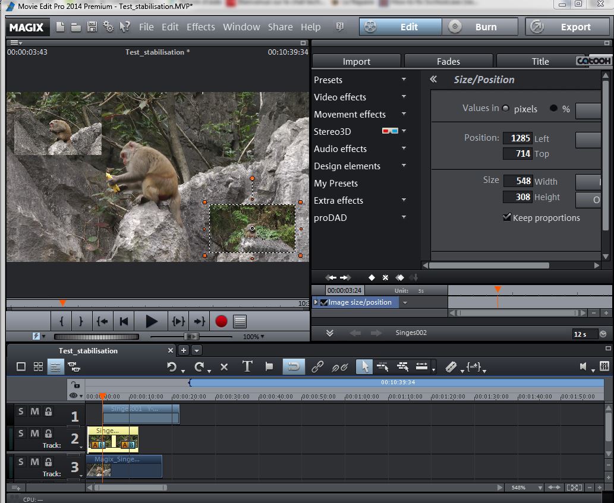Switch to scene overview mode
This screenshot has width=614, height=503.
click(x=39, y=366)
